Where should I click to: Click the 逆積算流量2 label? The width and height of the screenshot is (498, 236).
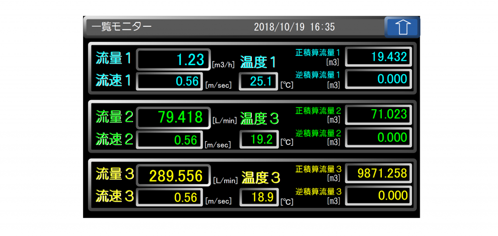point(318,133)
